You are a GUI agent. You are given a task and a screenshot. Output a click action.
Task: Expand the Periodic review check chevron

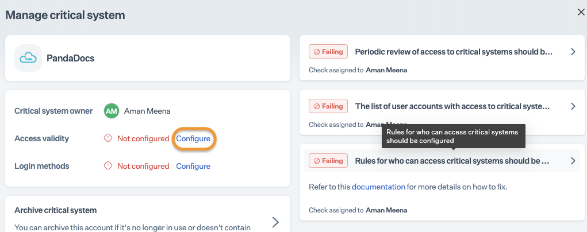(x=573, y=52)
